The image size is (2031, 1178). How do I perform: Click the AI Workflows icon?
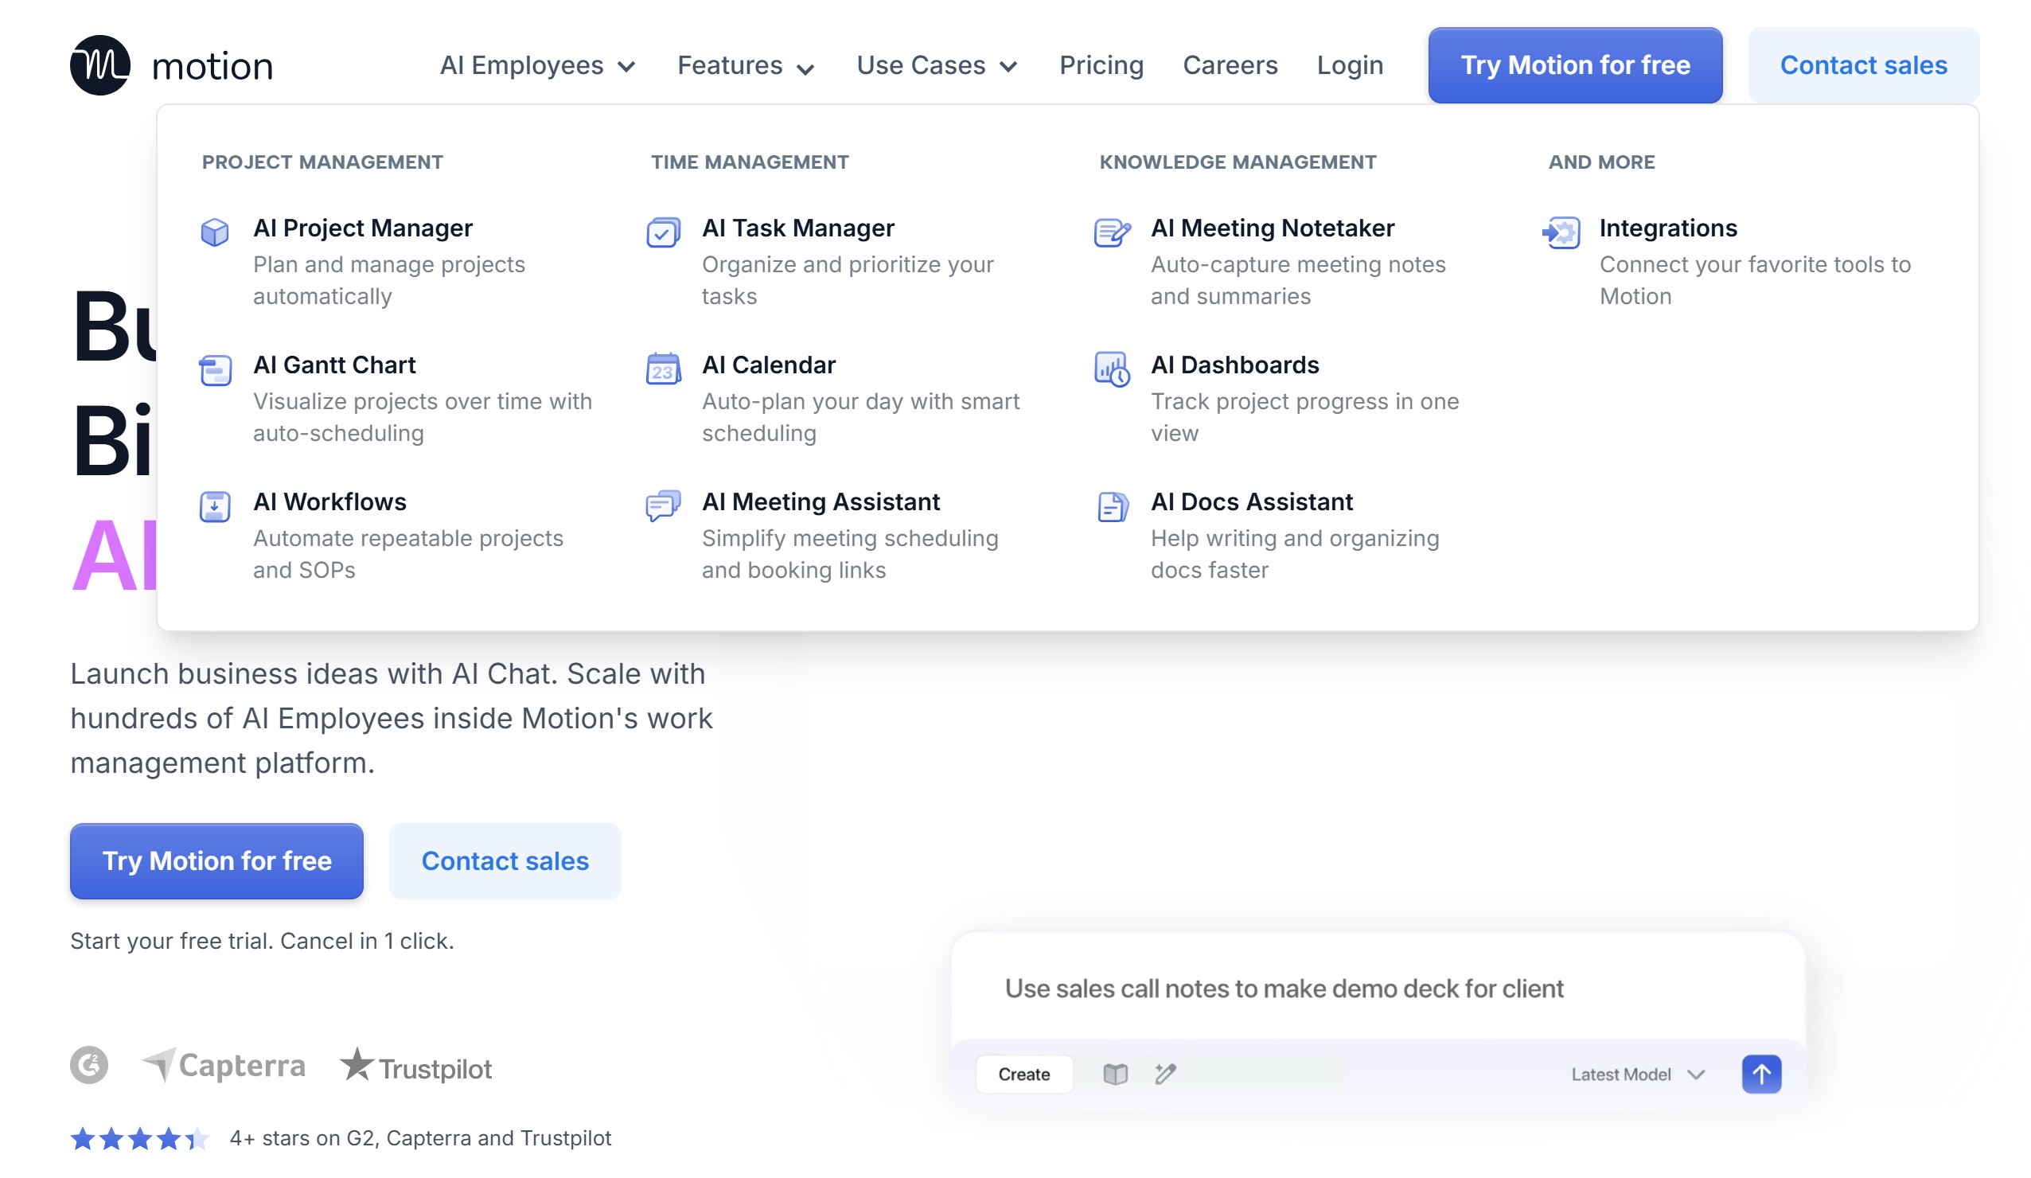click(x=215, y=506)
